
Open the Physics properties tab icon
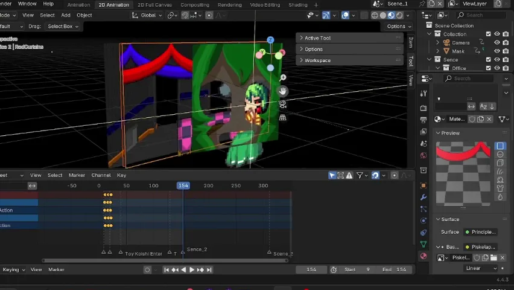coord(424,221)
